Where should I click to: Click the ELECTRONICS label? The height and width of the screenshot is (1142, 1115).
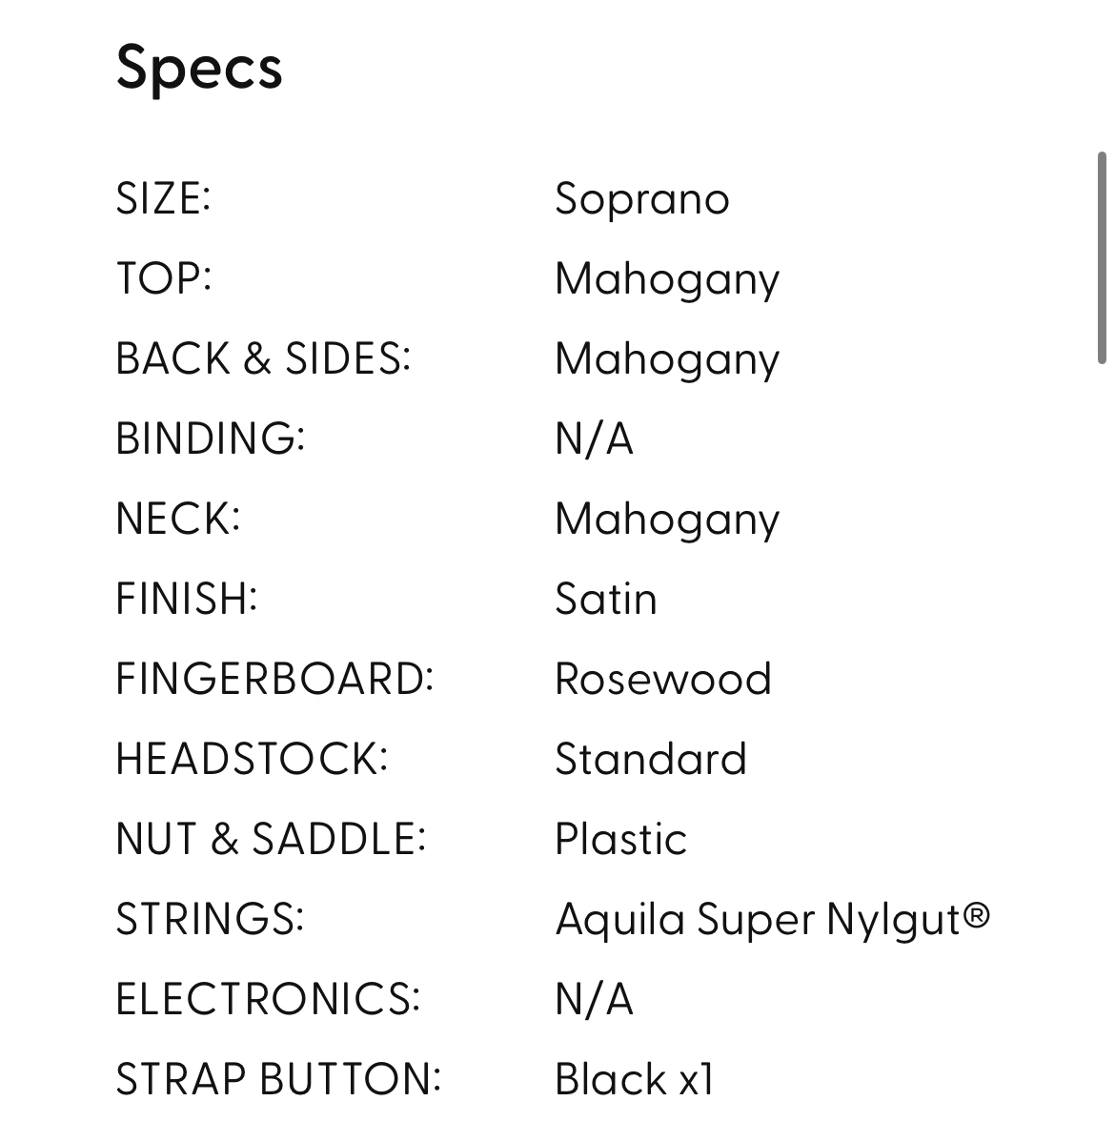[x=268, y=1000]
